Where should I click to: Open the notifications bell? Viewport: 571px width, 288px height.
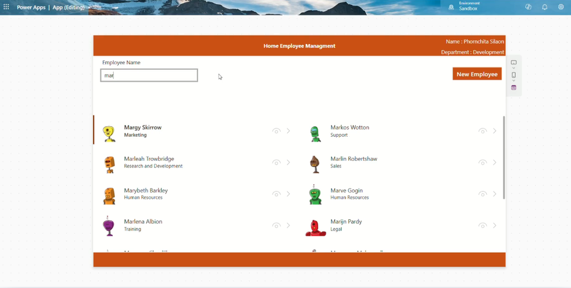point(545,7)
